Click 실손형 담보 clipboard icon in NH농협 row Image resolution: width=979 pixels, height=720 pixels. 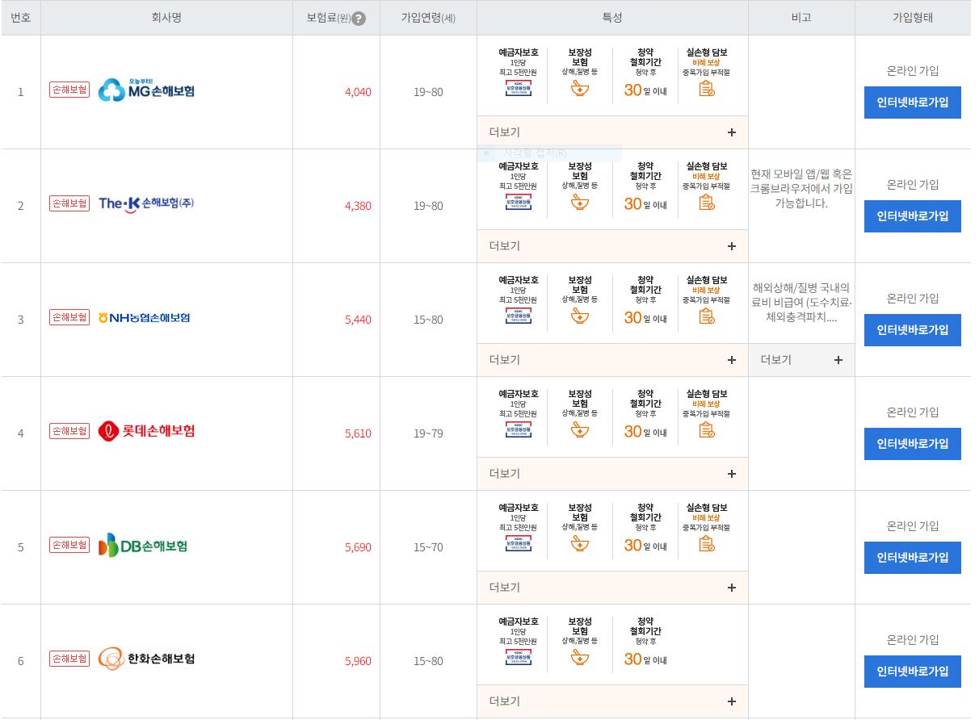tap(707, 316)
